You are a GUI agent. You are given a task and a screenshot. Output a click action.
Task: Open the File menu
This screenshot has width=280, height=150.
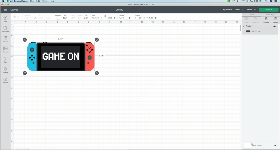(x=32, y=1)
